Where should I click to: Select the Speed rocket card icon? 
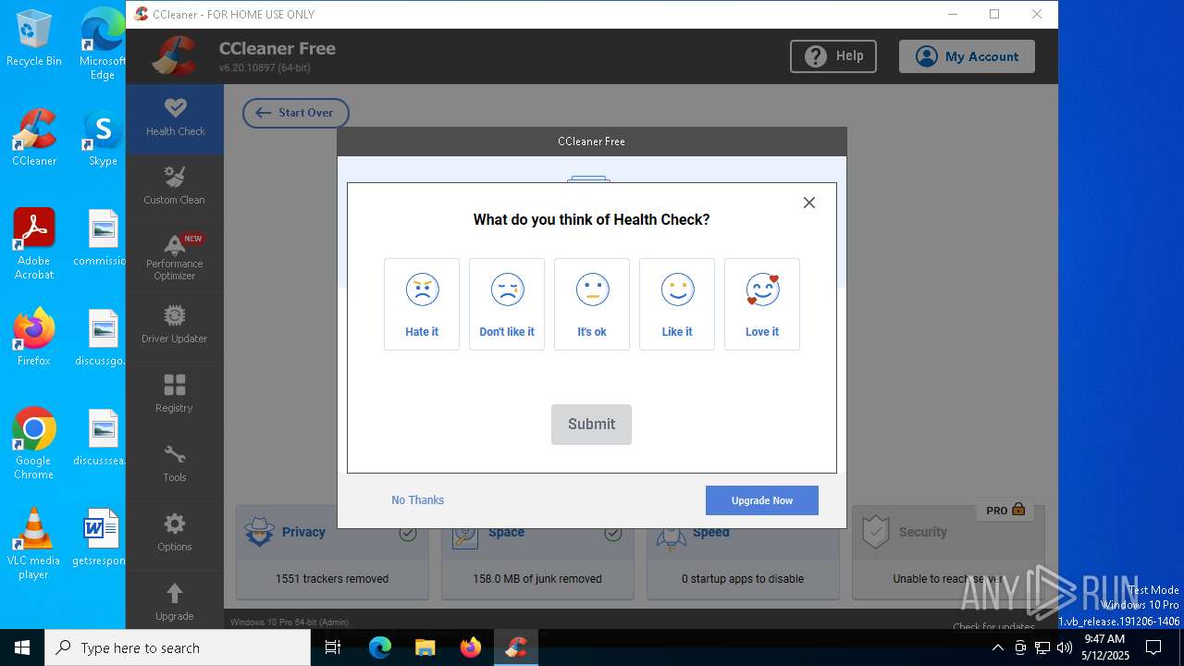tap(672, 535)
